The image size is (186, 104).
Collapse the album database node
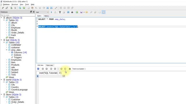pyautogui.click(x=1, y=18)
